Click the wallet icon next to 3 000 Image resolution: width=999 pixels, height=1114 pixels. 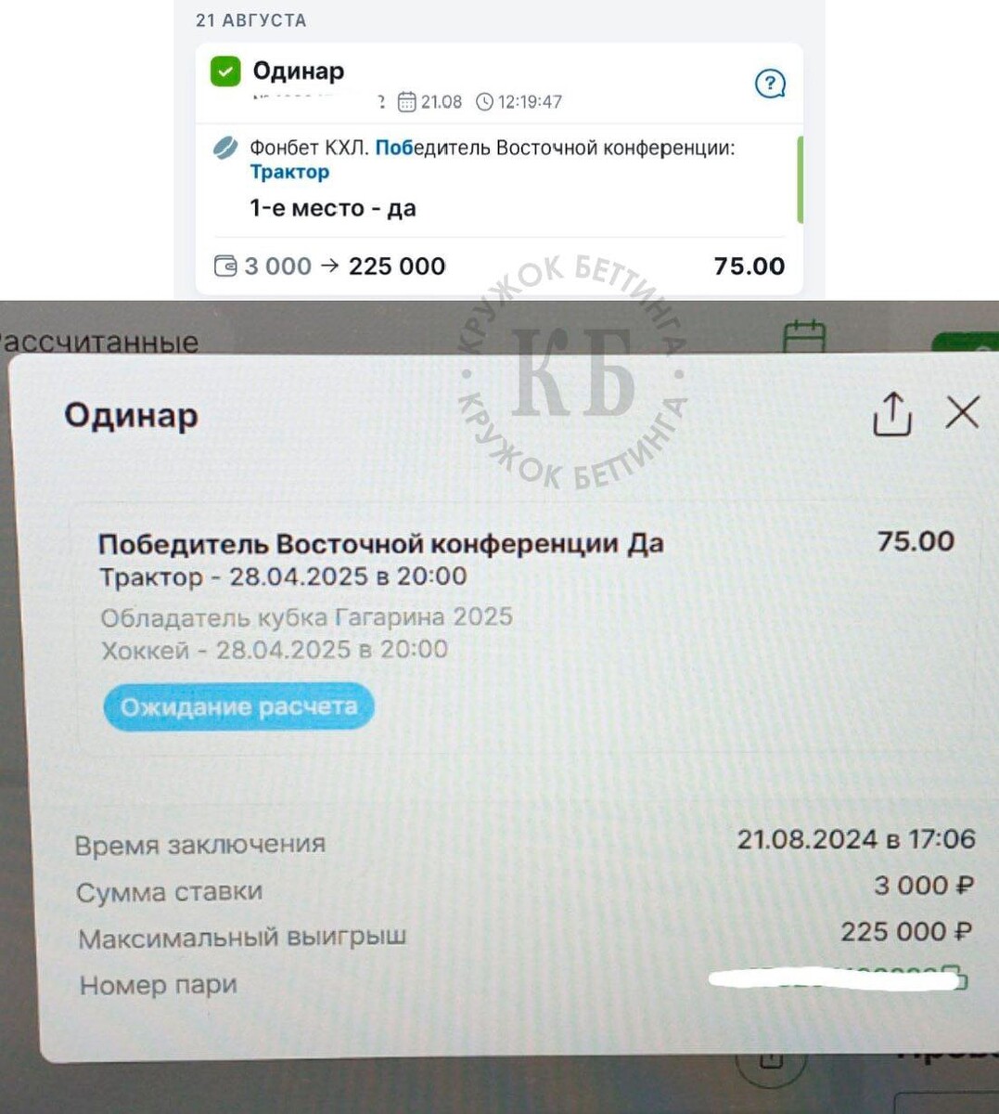[x=225, y=266]
